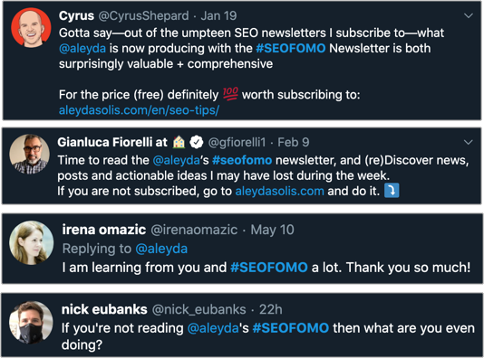Click @aleyda mention in nick eubanks's tweet

click(213, 328)
